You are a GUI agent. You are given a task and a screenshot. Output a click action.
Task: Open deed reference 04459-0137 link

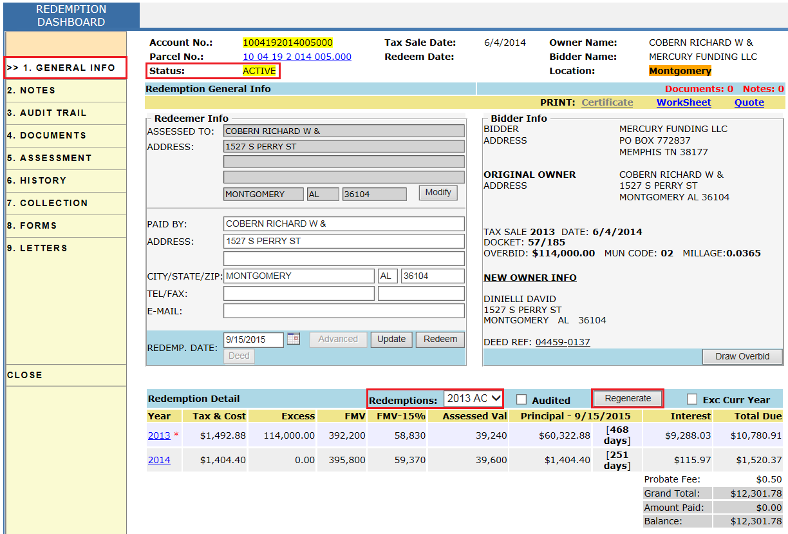(562, 342)
